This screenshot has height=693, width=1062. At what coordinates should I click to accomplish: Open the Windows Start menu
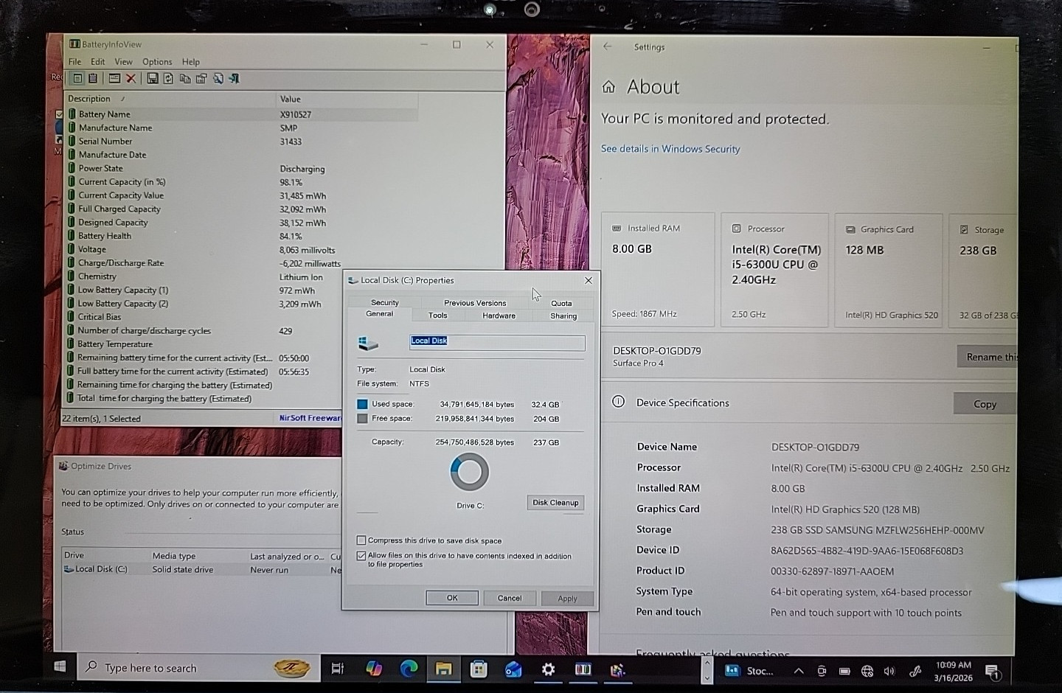[60, 667]
